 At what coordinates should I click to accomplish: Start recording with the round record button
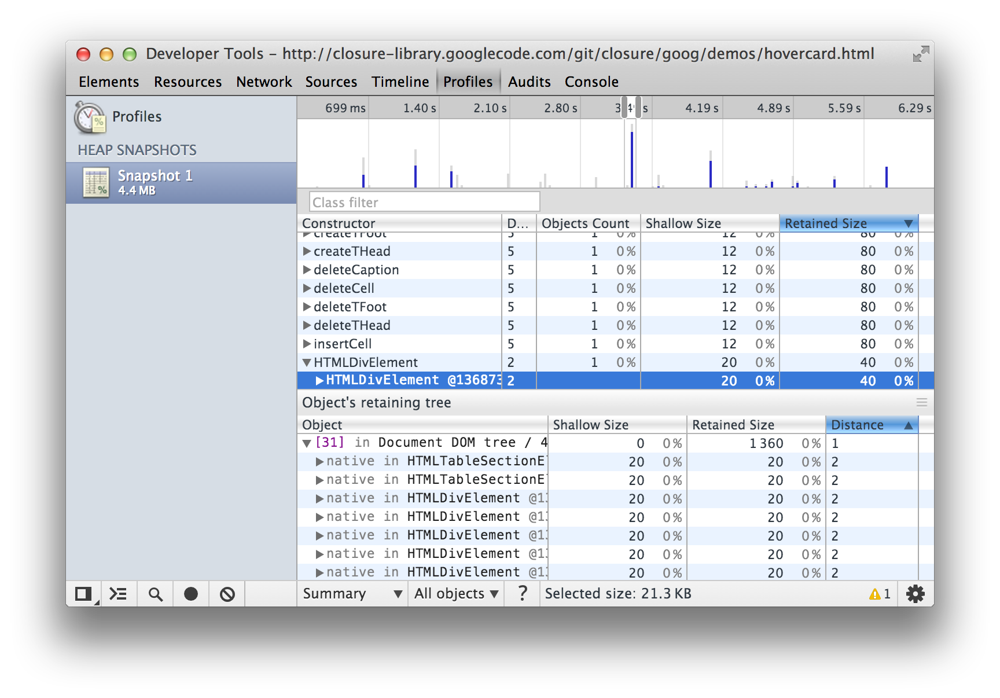191,594
